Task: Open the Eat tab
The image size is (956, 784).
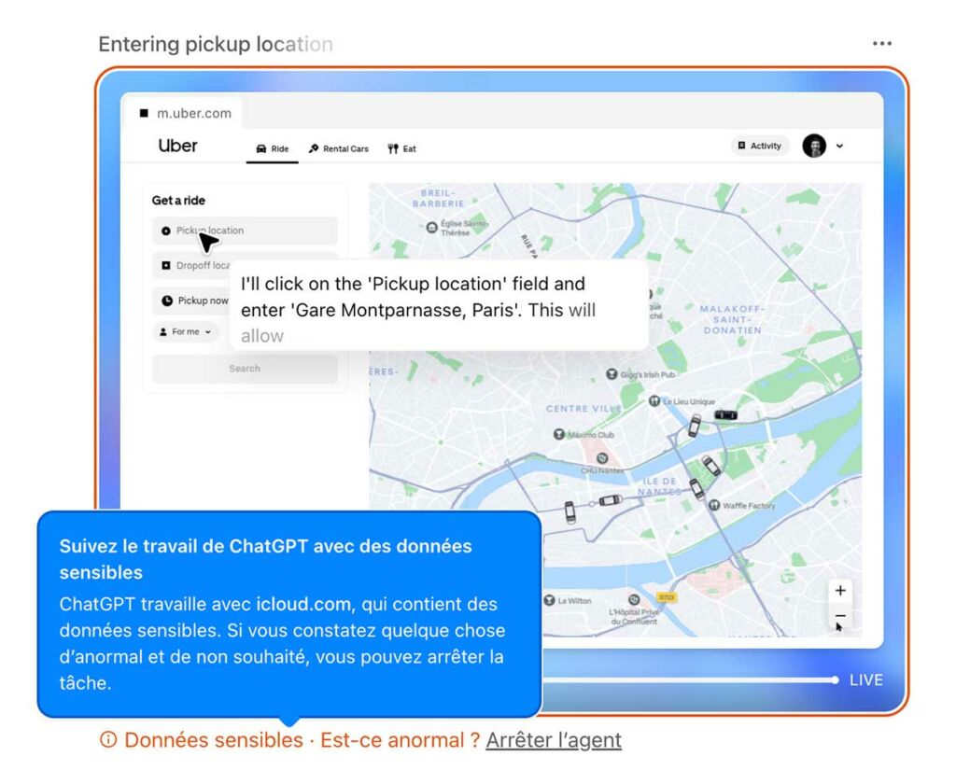Action: [402, 148]
